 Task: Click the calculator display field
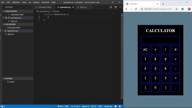click(160, 40)
